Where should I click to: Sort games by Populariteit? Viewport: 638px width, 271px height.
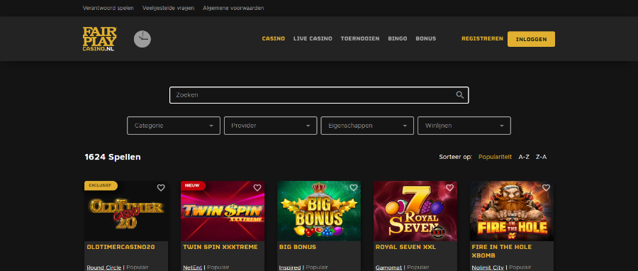click(x=496, y=157)
